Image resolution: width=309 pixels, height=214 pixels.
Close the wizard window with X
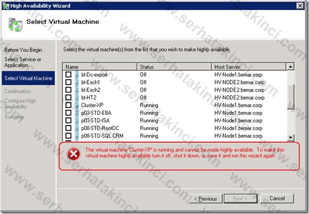point(300,6)
